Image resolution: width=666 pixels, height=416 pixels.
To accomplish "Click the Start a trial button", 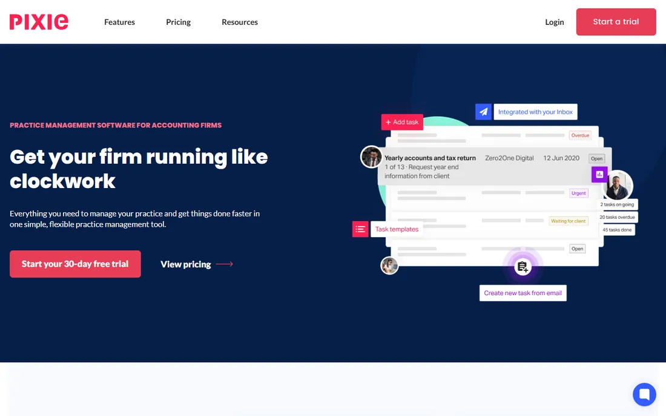I will (x=616, y=22).
